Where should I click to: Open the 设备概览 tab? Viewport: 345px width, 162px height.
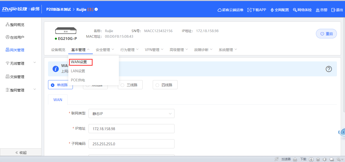pyautogui.click(x=58, y=50)
